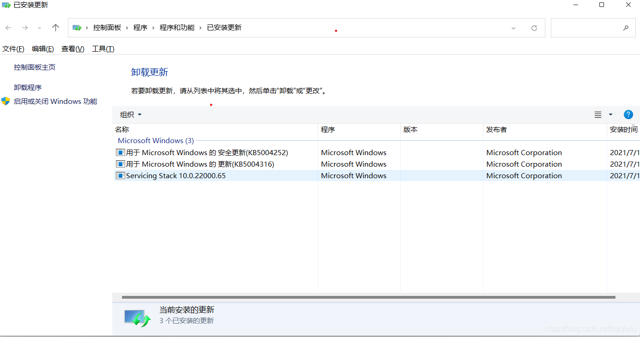The width and height of the screenshot is (640, 337).
Task: Open the 编辑(E) menu
Action: point(43,49)
